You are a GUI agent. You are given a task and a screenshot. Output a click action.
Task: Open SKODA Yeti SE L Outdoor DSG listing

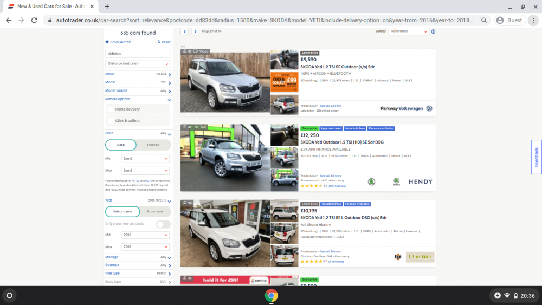tap(344, 218)
